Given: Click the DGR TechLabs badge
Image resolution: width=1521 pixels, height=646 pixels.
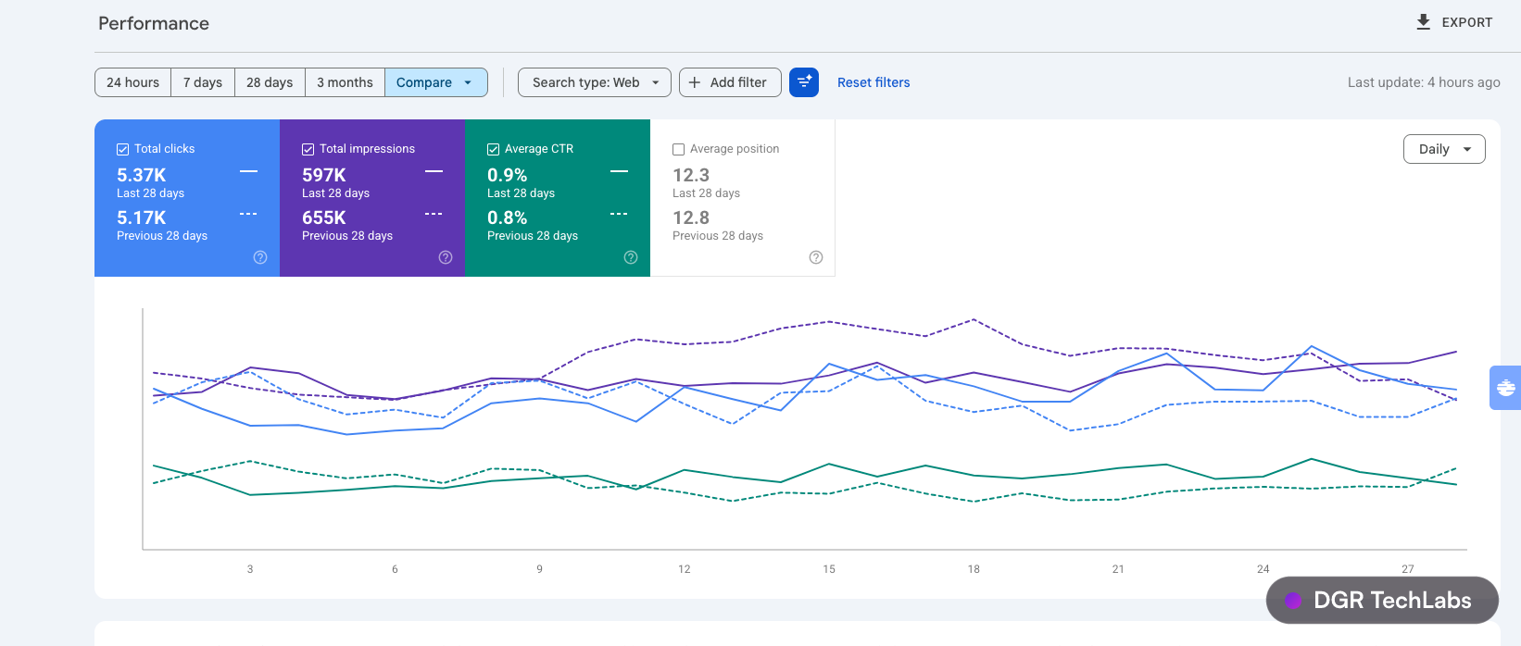Looking at the screenshot, I should pyautogui.click(x=1382, y=600).
